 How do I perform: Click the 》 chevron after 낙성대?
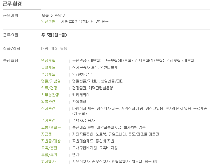coord(92,21)
